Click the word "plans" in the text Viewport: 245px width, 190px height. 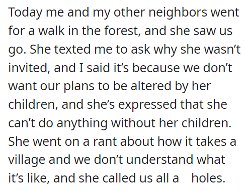(79, 87)
